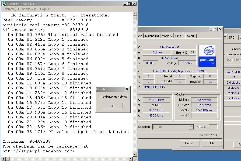Switch to the Mainboard tab in CPU-Z

152,36
